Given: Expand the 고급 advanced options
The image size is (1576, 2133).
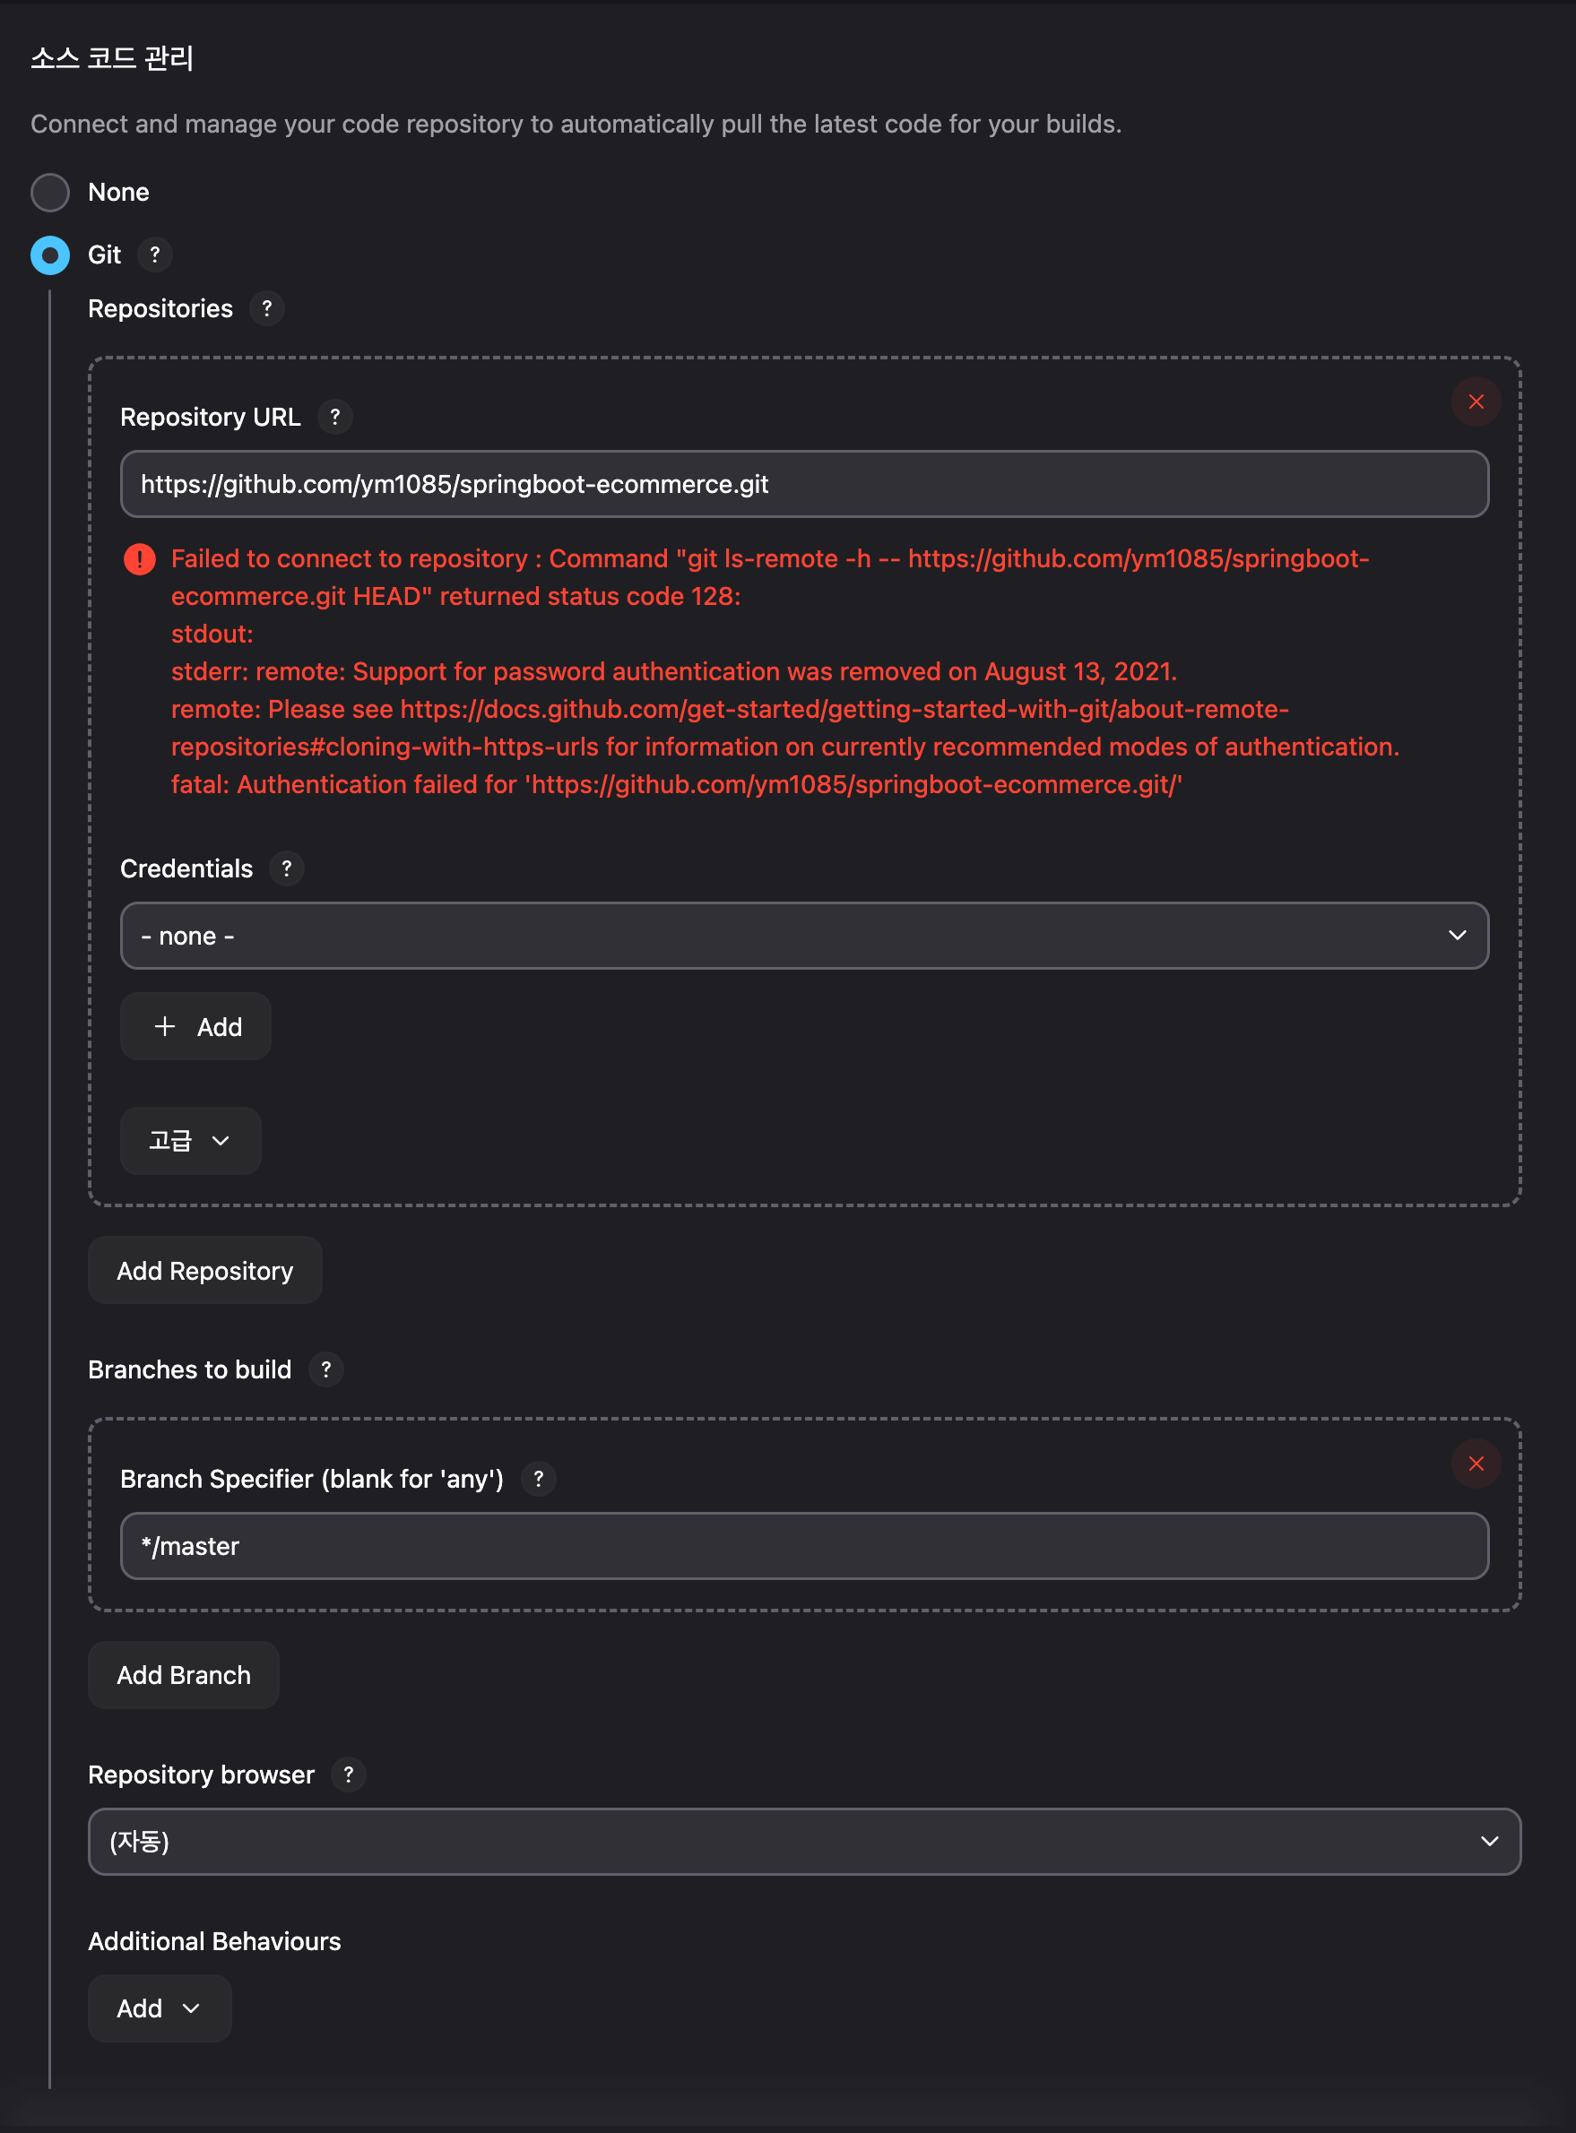Looking at the screenshot, I should 191,1140.
